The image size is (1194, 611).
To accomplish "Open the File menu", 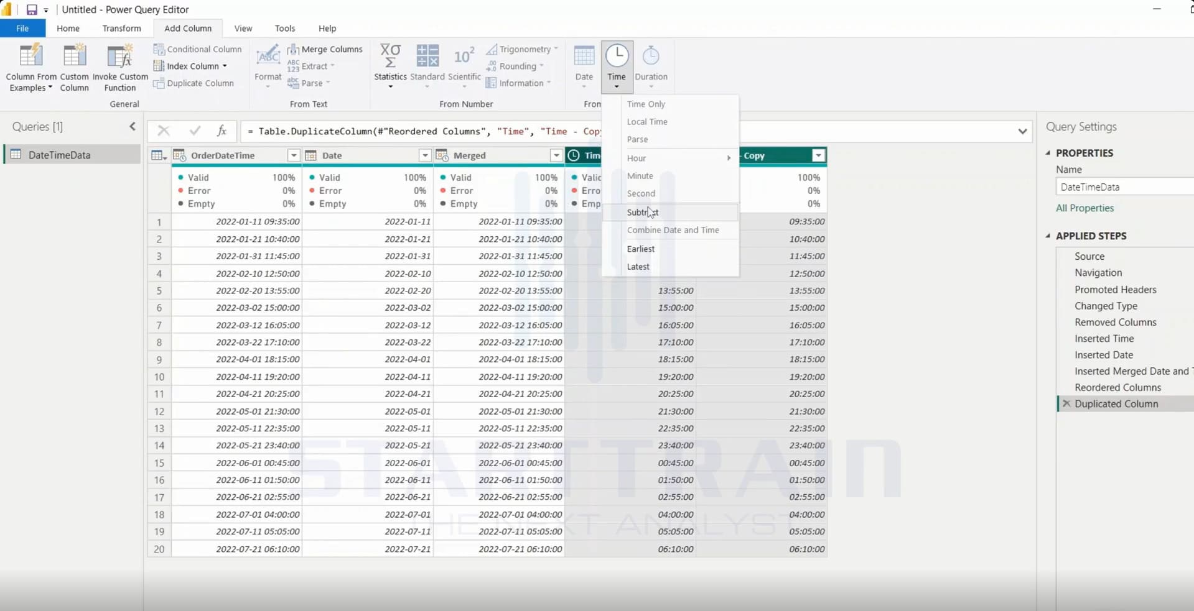I will (22, 29).
